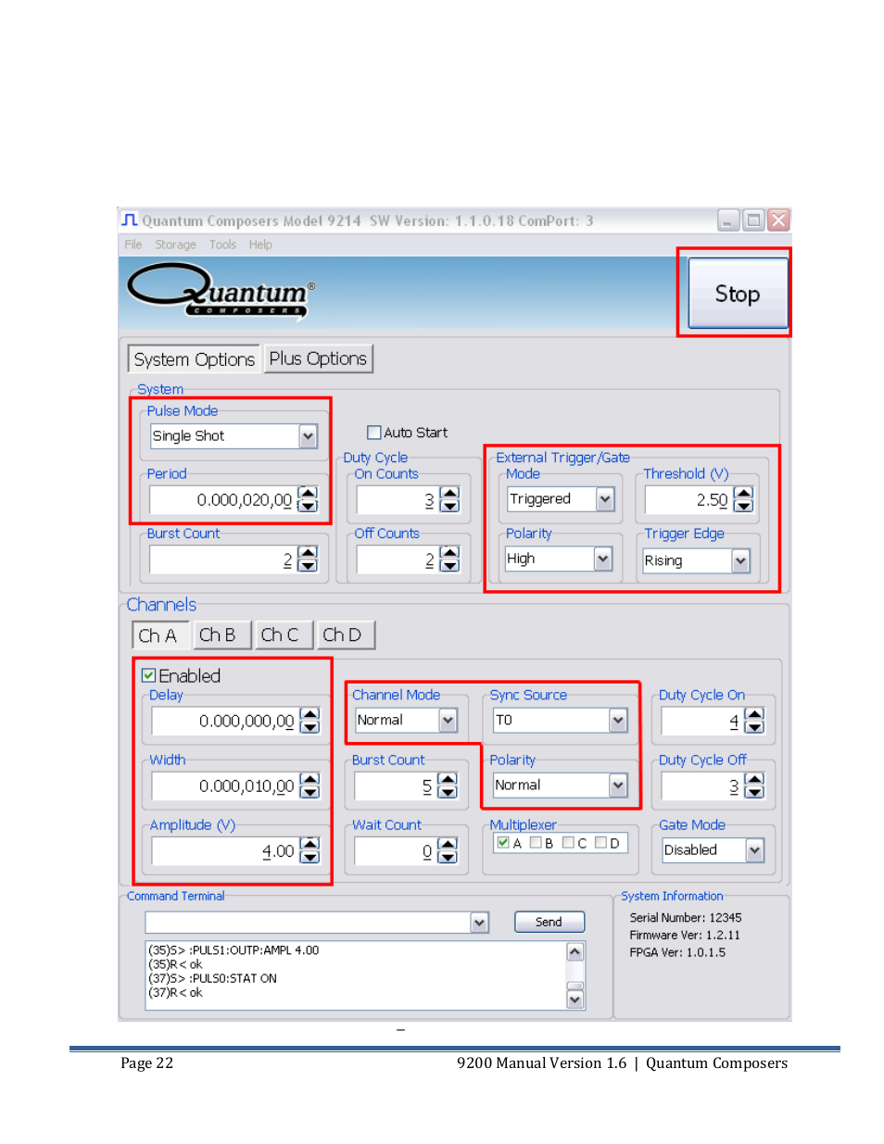884x1144 pixels.
Task: Click terminal log scrollbar down arrow
Action: [575, 999]
